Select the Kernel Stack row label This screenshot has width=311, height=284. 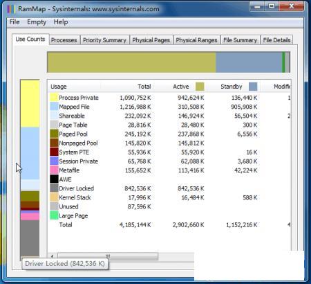click(75, 197)
